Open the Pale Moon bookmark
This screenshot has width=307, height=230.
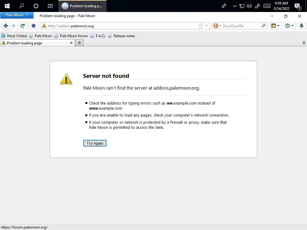tap(40, 36)
